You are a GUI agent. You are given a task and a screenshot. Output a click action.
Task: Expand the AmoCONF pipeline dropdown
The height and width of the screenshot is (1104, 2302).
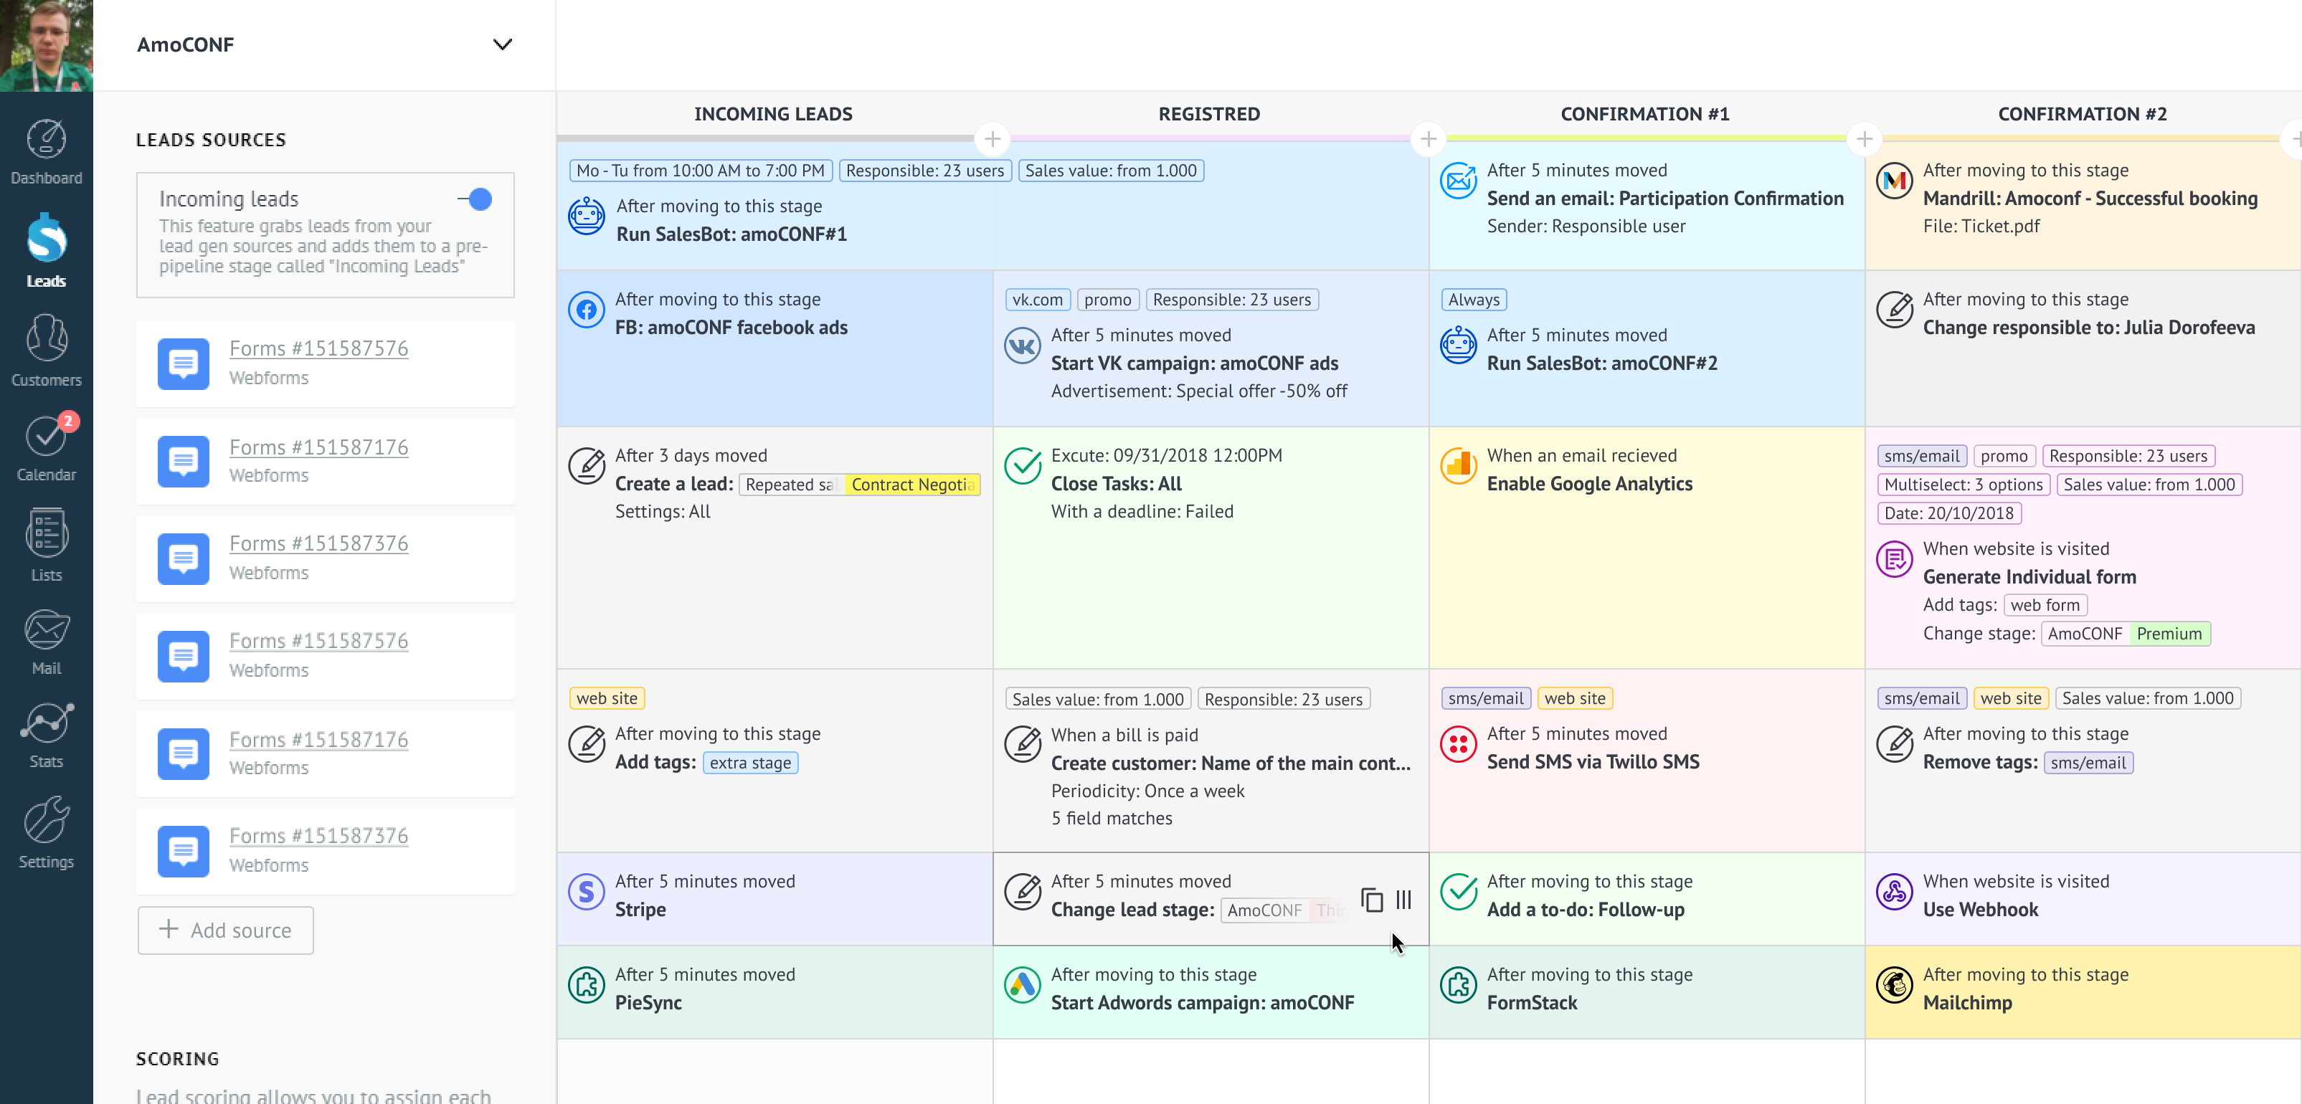(x=502, y=44)
